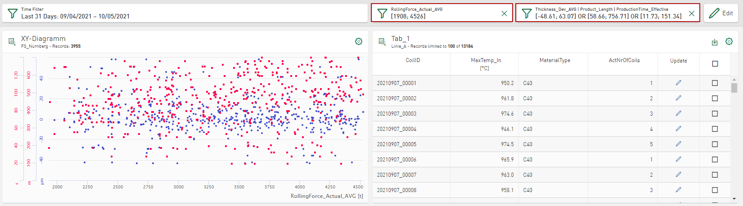Viewport: 743px width, 206px height.
Task: Open XY-Diagramm settings gear
Action: (x=359, y=41)
